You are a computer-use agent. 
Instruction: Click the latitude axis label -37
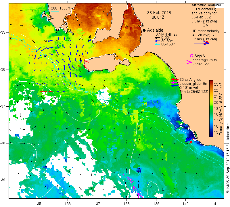(x=3, y=106)
